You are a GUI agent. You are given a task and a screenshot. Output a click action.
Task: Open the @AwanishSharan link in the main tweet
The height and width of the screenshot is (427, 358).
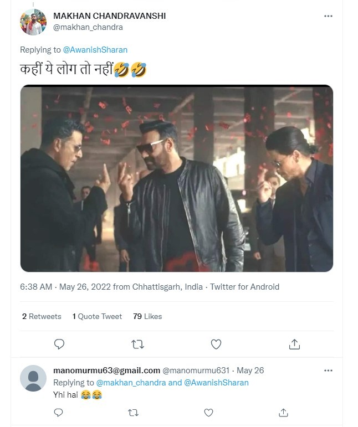pyautogui.click(x=95, y=50)
